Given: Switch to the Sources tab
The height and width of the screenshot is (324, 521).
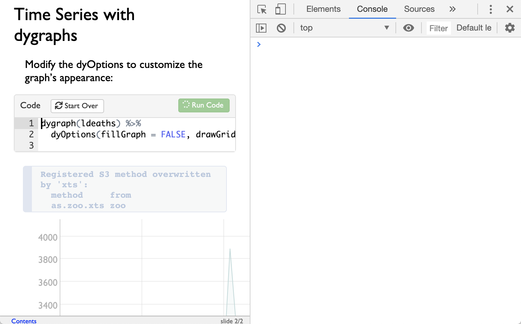Looking at the screenshot, I should point(419,9).
